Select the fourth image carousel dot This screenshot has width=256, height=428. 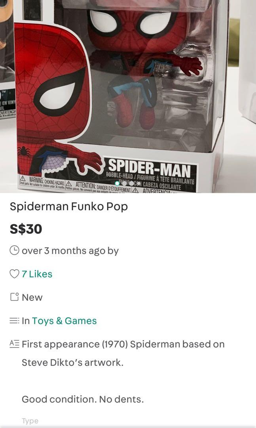coord(138,183)
